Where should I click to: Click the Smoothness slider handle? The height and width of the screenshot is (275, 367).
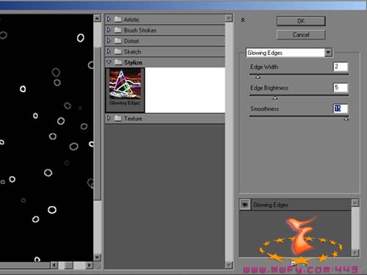click(346, 119)
